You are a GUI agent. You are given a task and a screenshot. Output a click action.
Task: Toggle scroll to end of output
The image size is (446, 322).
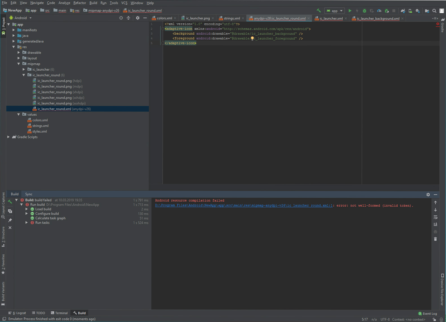[x=435, y=224]
